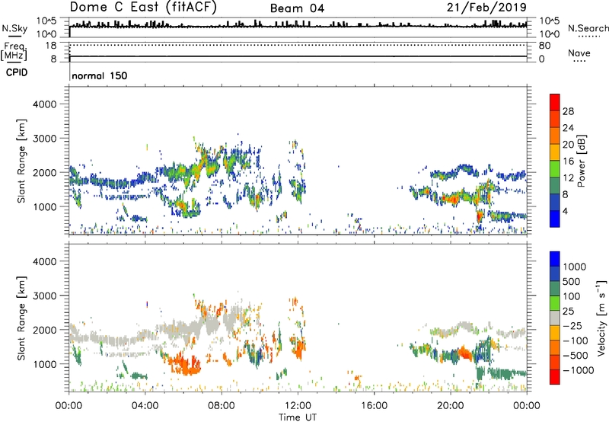The image size is (609, 422).
Task: Click the noise trace in the N.Sky panel
Action: tap(298, 26)
